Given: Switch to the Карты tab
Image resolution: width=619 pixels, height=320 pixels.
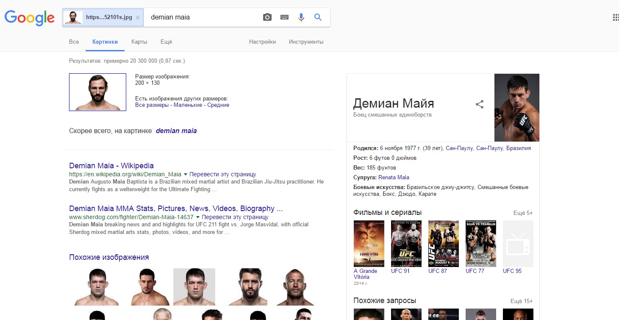Looking at the screenshot, I should (139, 42).
